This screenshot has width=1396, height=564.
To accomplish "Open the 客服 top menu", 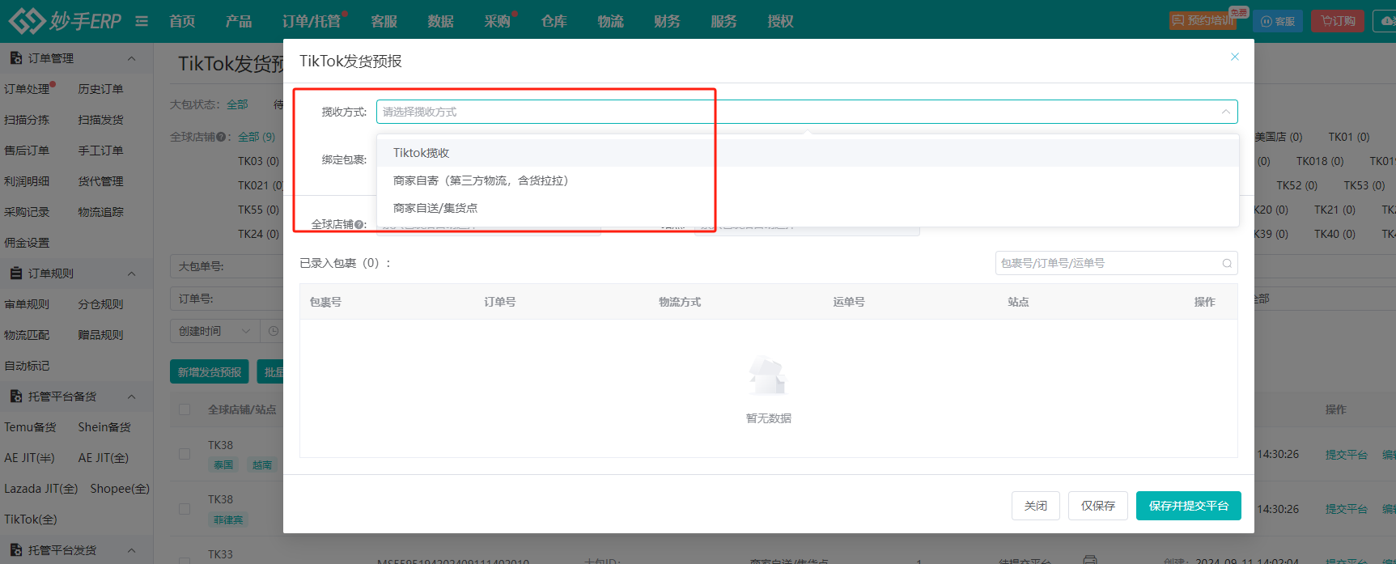I will tap(384, 21).
